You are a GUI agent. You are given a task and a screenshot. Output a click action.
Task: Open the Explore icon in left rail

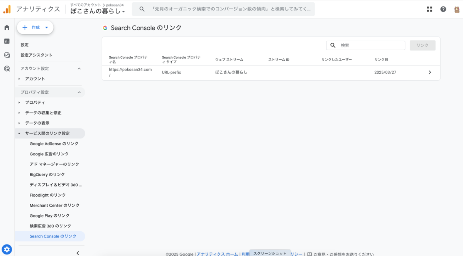[x=7, y=55]
